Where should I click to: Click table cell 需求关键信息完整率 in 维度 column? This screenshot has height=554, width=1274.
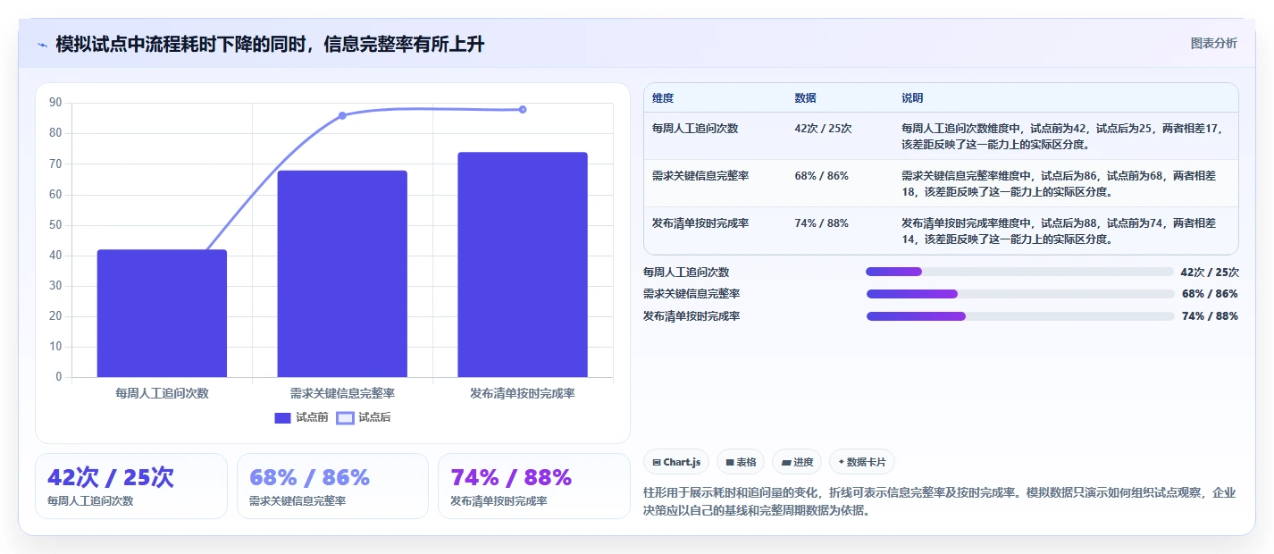tap(700, 176)
